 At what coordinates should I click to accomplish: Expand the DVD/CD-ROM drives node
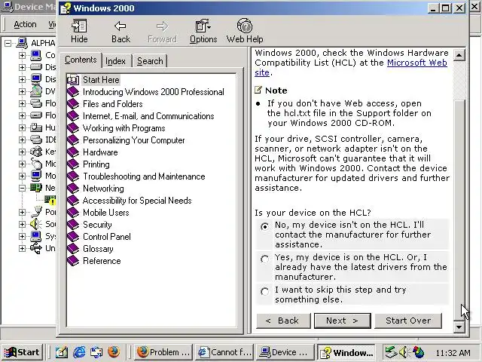click(x=22, y=91)
